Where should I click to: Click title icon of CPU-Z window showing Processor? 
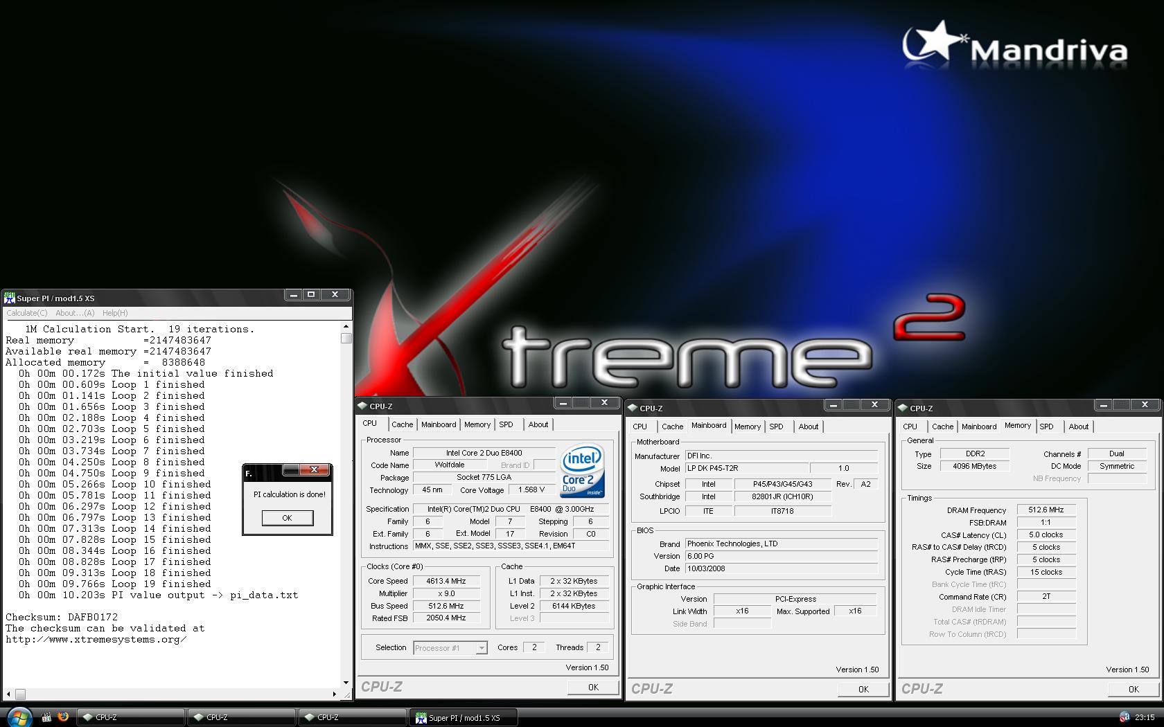click(362, 406)
